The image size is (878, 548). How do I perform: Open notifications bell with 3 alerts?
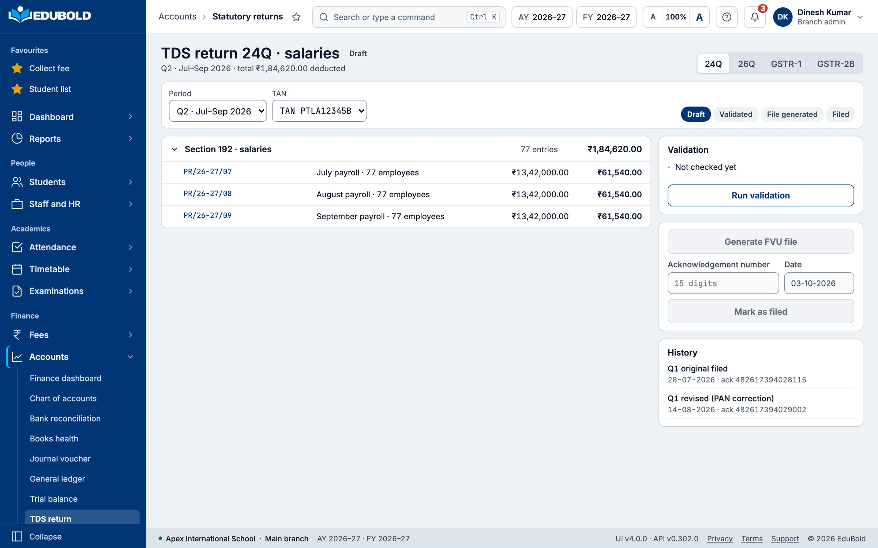tap(754, 17)
